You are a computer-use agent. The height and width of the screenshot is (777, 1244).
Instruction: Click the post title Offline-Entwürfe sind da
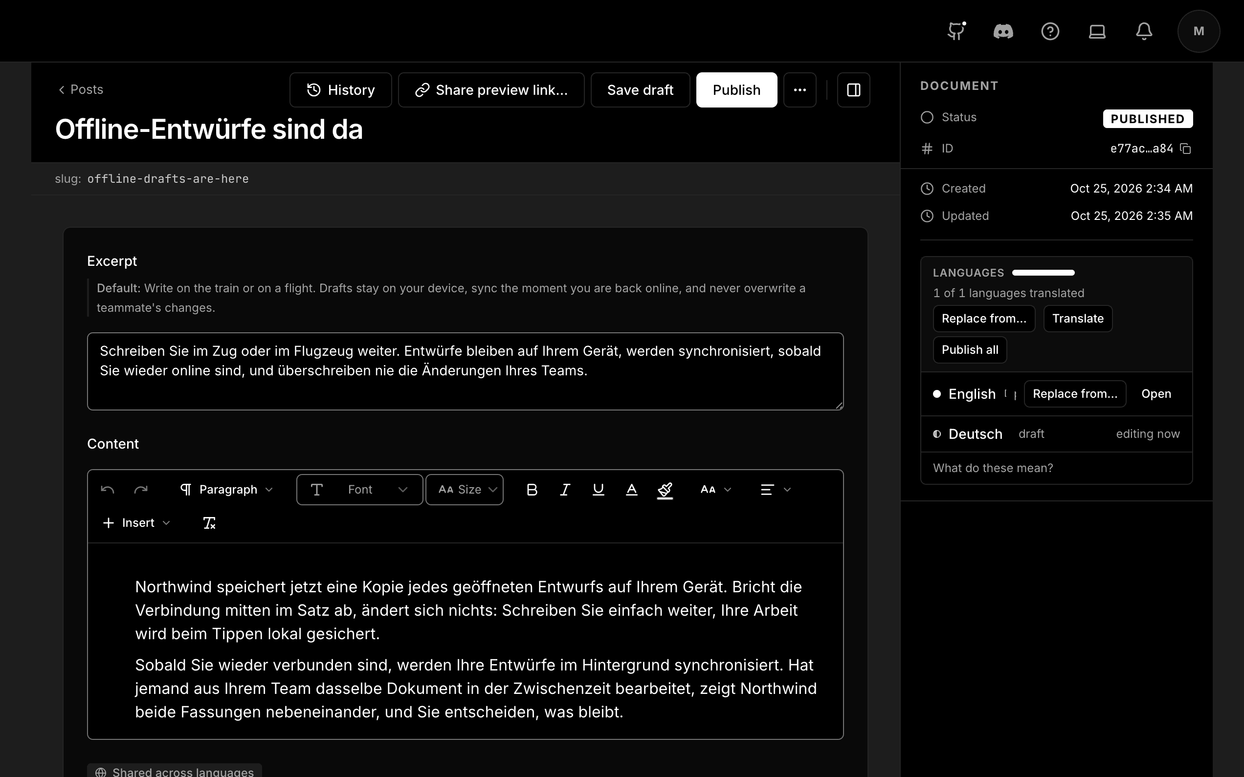[209, 129]
